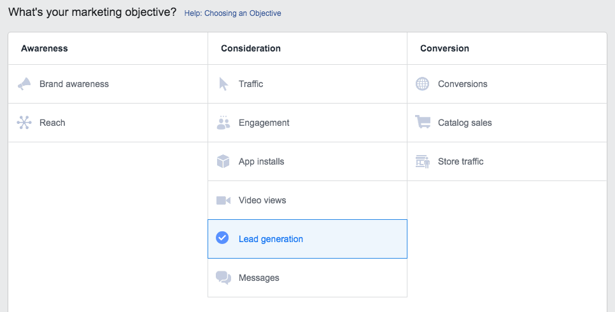Click the Conversion column header
Viewport: 615px width, 312px height.
click(x=444, y=48)
